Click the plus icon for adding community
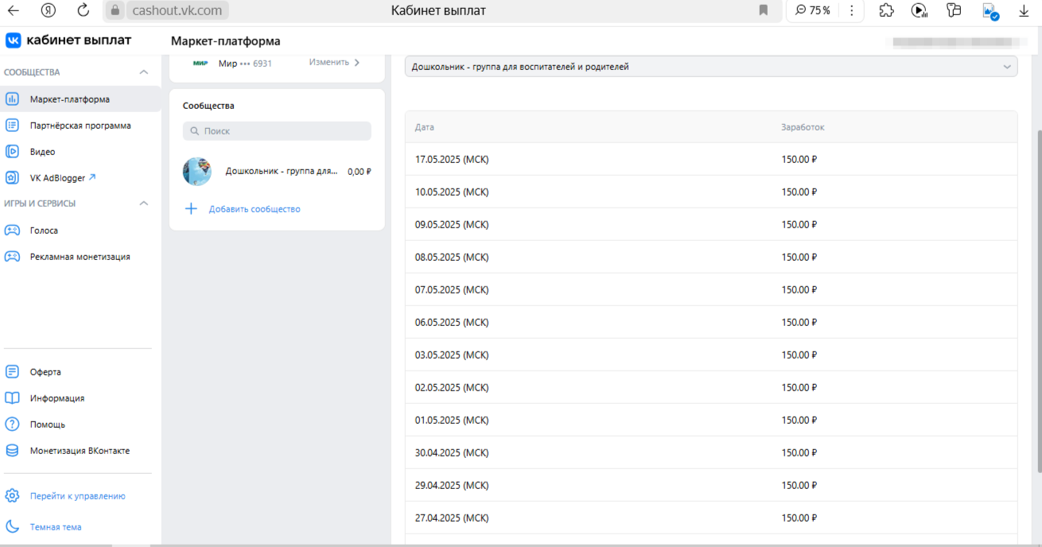Viewport: 1042px width, 547px height. (x=191, y=209)
